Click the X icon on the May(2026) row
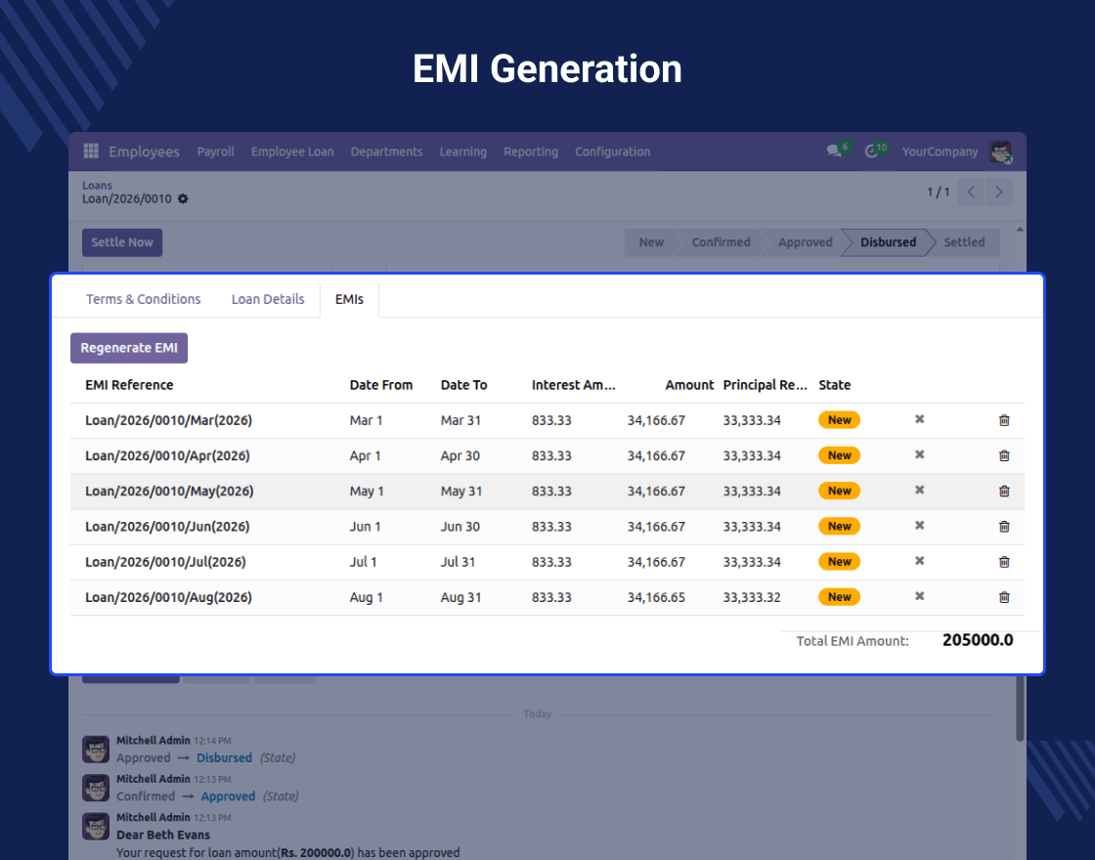1095x860 pixels. tap(920, 490)
